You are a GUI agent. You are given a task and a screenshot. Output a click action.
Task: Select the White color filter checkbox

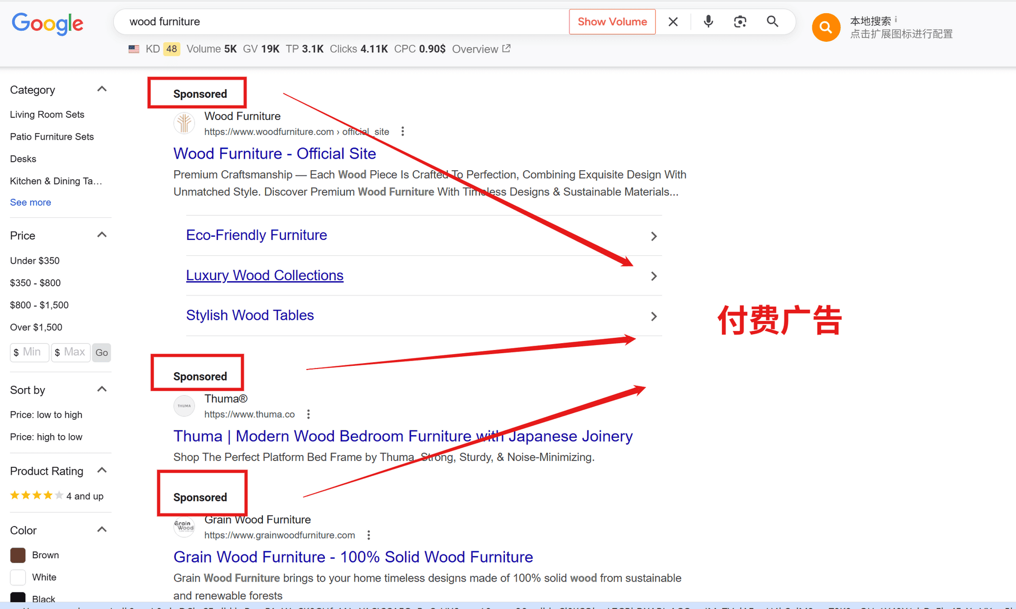coord(18,577)
